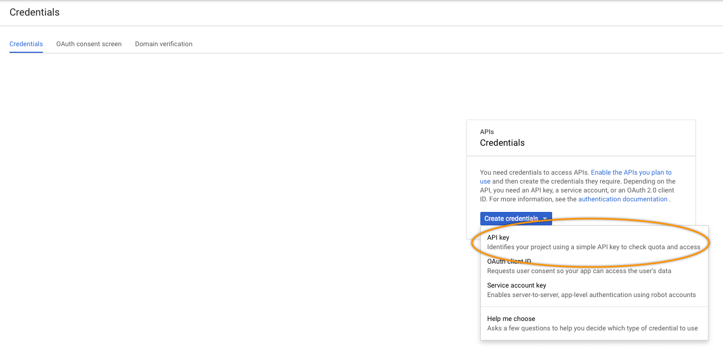Click the 'APIs' label in the card
Screen dimensions: 723x361
pyautogui.click(x=486, y=132)
